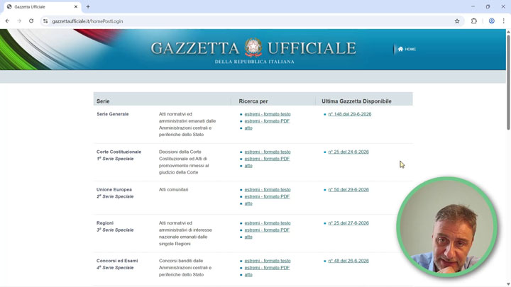Open gazette n° 48 del 26-6-2026
The image size is (511, 287).
[348, 261]
